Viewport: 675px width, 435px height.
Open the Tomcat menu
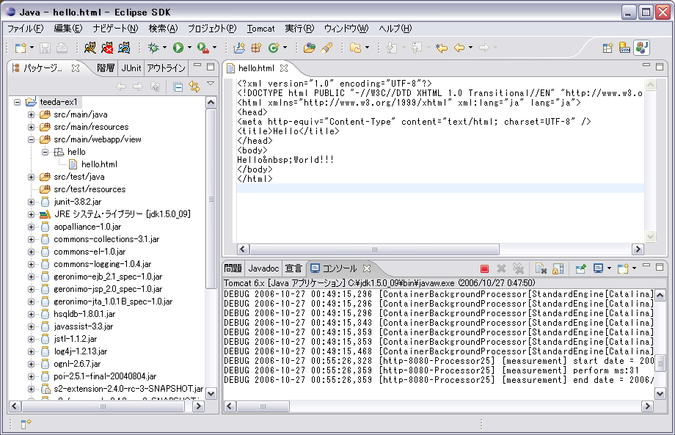tap(260, 29)
